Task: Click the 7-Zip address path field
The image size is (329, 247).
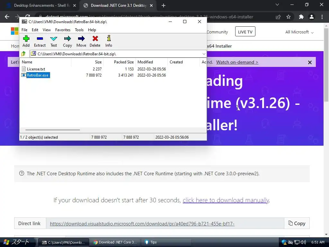Action: [x=118, y=54]
